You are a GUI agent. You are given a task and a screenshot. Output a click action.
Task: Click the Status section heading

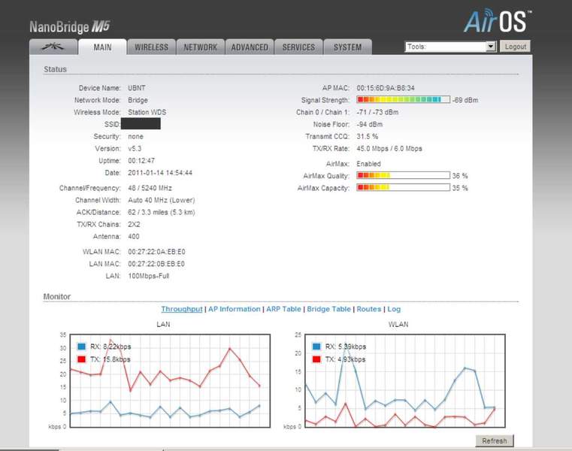click(x=55, y=69)
